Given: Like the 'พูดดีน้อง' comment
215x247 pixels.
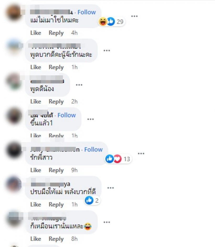Looking at the screenshot, I should pos(36,101).
